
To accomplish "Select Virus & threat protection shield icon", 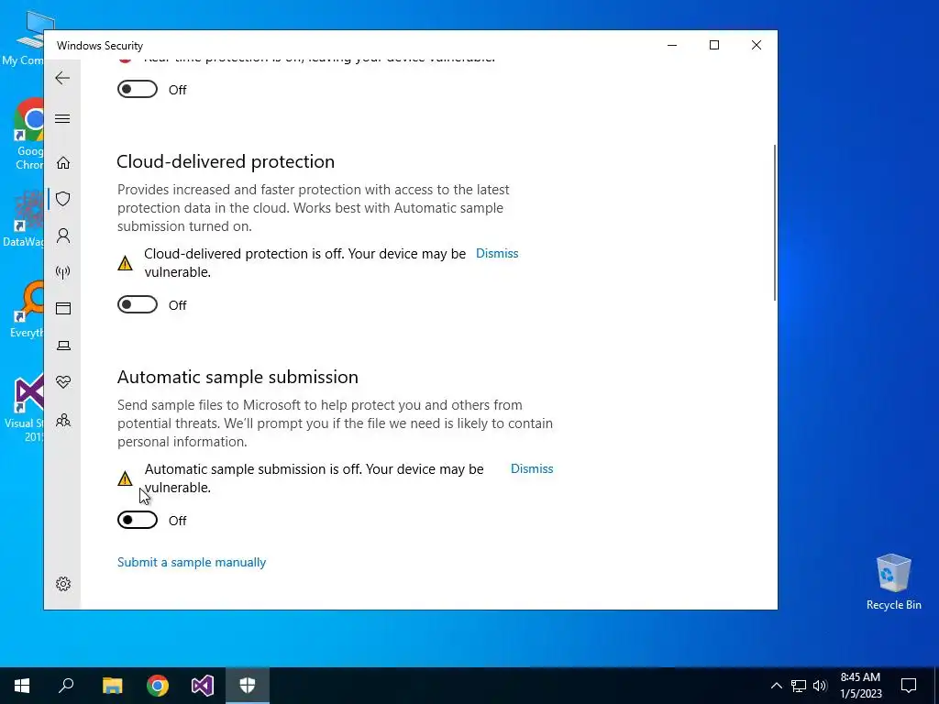I will (x=63, y=199).
